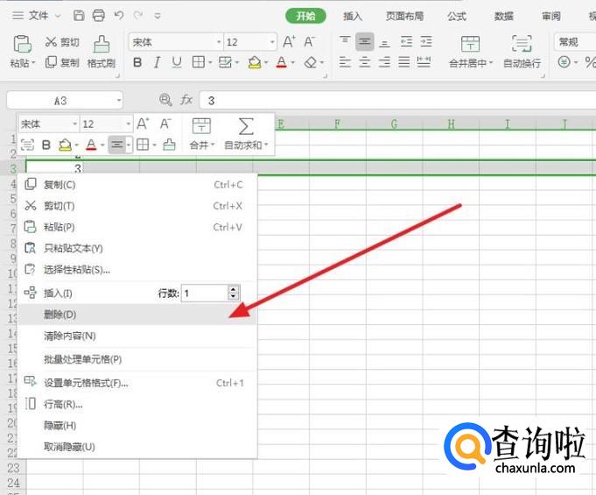596x495 pixels.
Task: Open the 审阅 ribbon tab
Action: pos(551,16)
